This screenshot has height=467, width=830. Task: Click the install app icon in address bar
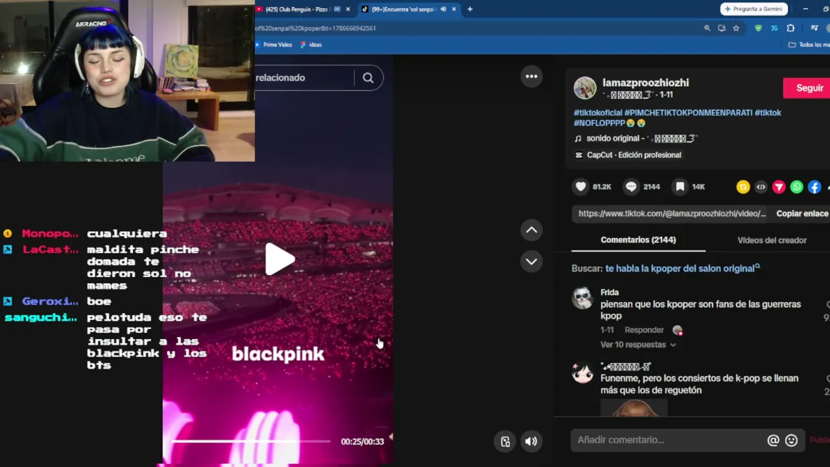[722, 29]
